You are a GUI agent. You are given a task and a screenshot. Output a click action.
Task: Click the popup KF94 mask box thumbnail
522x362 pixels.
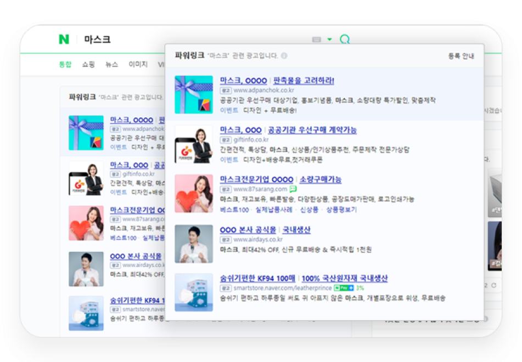[194, 292]
